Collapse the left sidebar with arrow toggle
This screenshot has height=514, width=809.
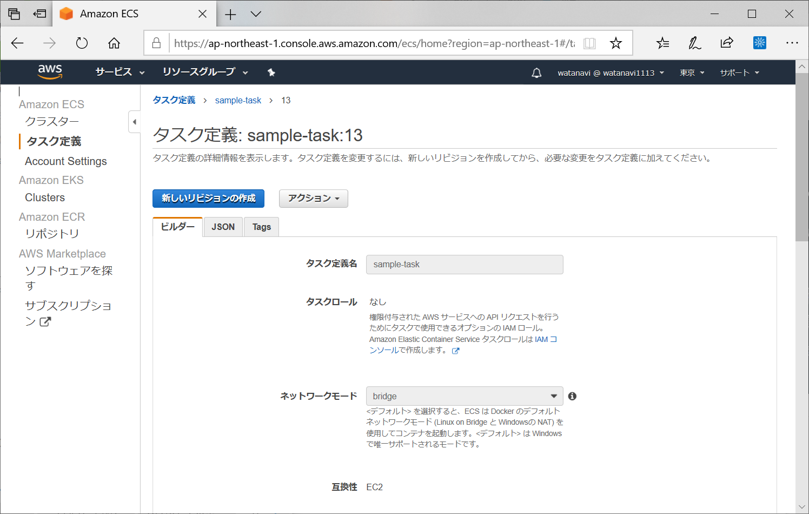(x=134, y=122)
